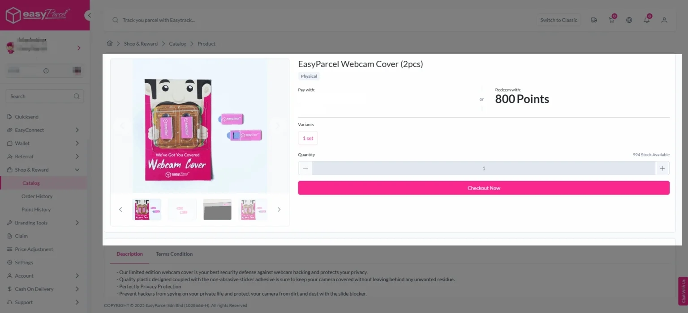This screenshot has width=688, height=313.
Task: Open the shopping cart icon
Action: (x=611, y=20)
